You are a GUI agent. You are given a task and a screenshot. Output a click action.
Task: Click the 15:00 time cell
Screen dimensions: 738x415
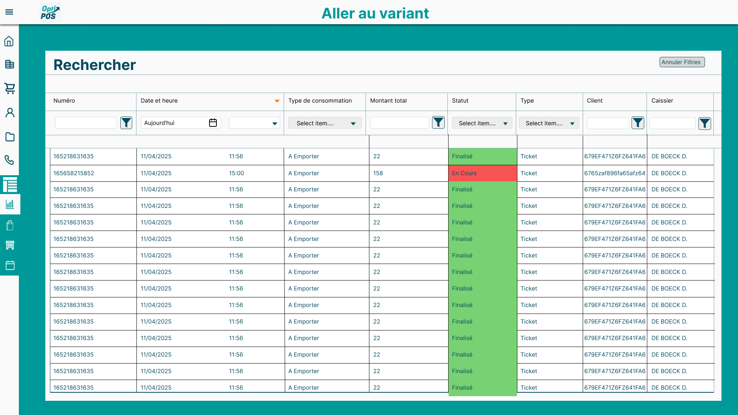click(236, 173)
